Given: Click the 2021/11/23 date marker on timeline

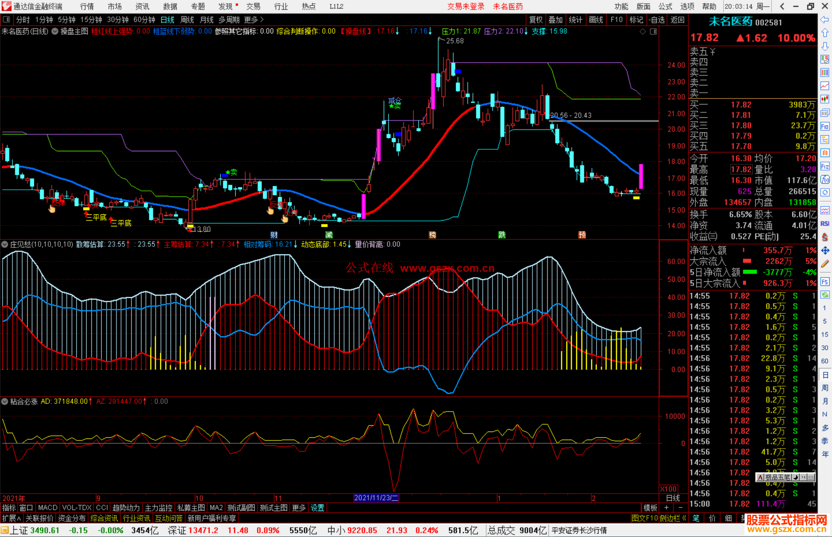Looking at the screenshot, I should 376,498.
